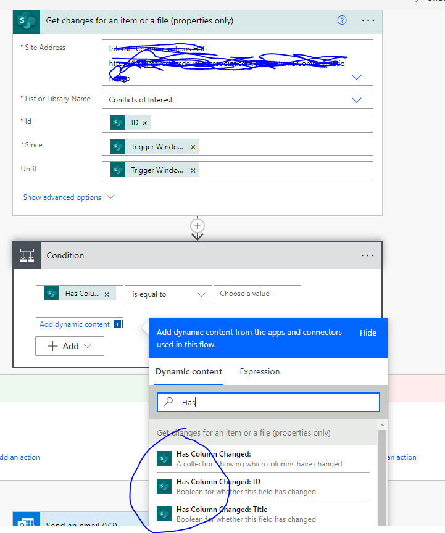
Task: Remove the Trigger Window token in Since field
Action: tap(193, 147)
